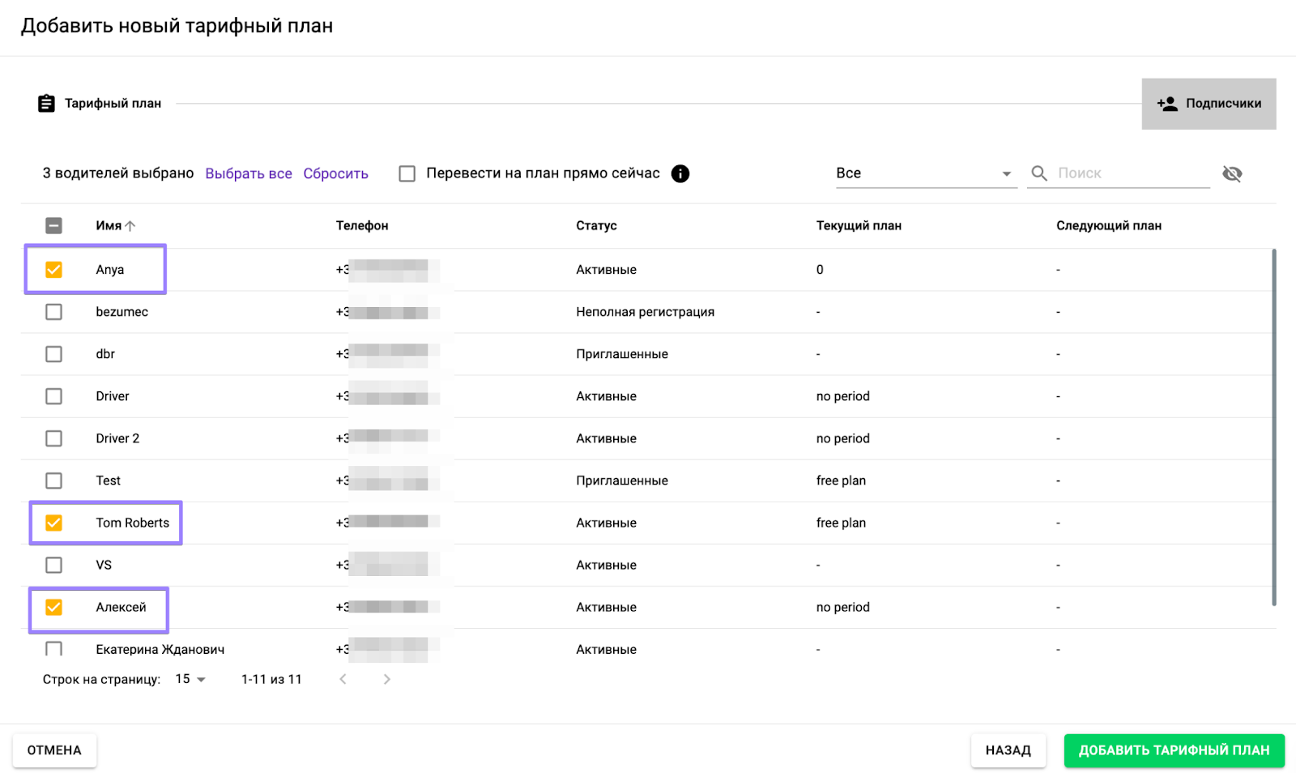Click the crossed-eye visibility icon
Viewport: 1296px width, 773px height.
point(1232,173)
